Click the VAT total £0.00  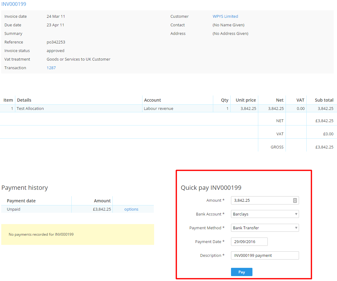click(328, 134)
